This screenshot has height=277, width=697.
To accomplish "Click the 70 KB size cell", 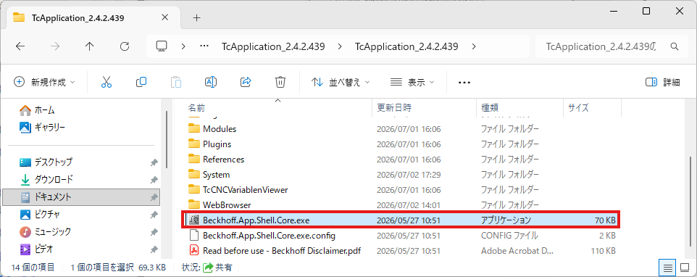I will click(605, 220).
